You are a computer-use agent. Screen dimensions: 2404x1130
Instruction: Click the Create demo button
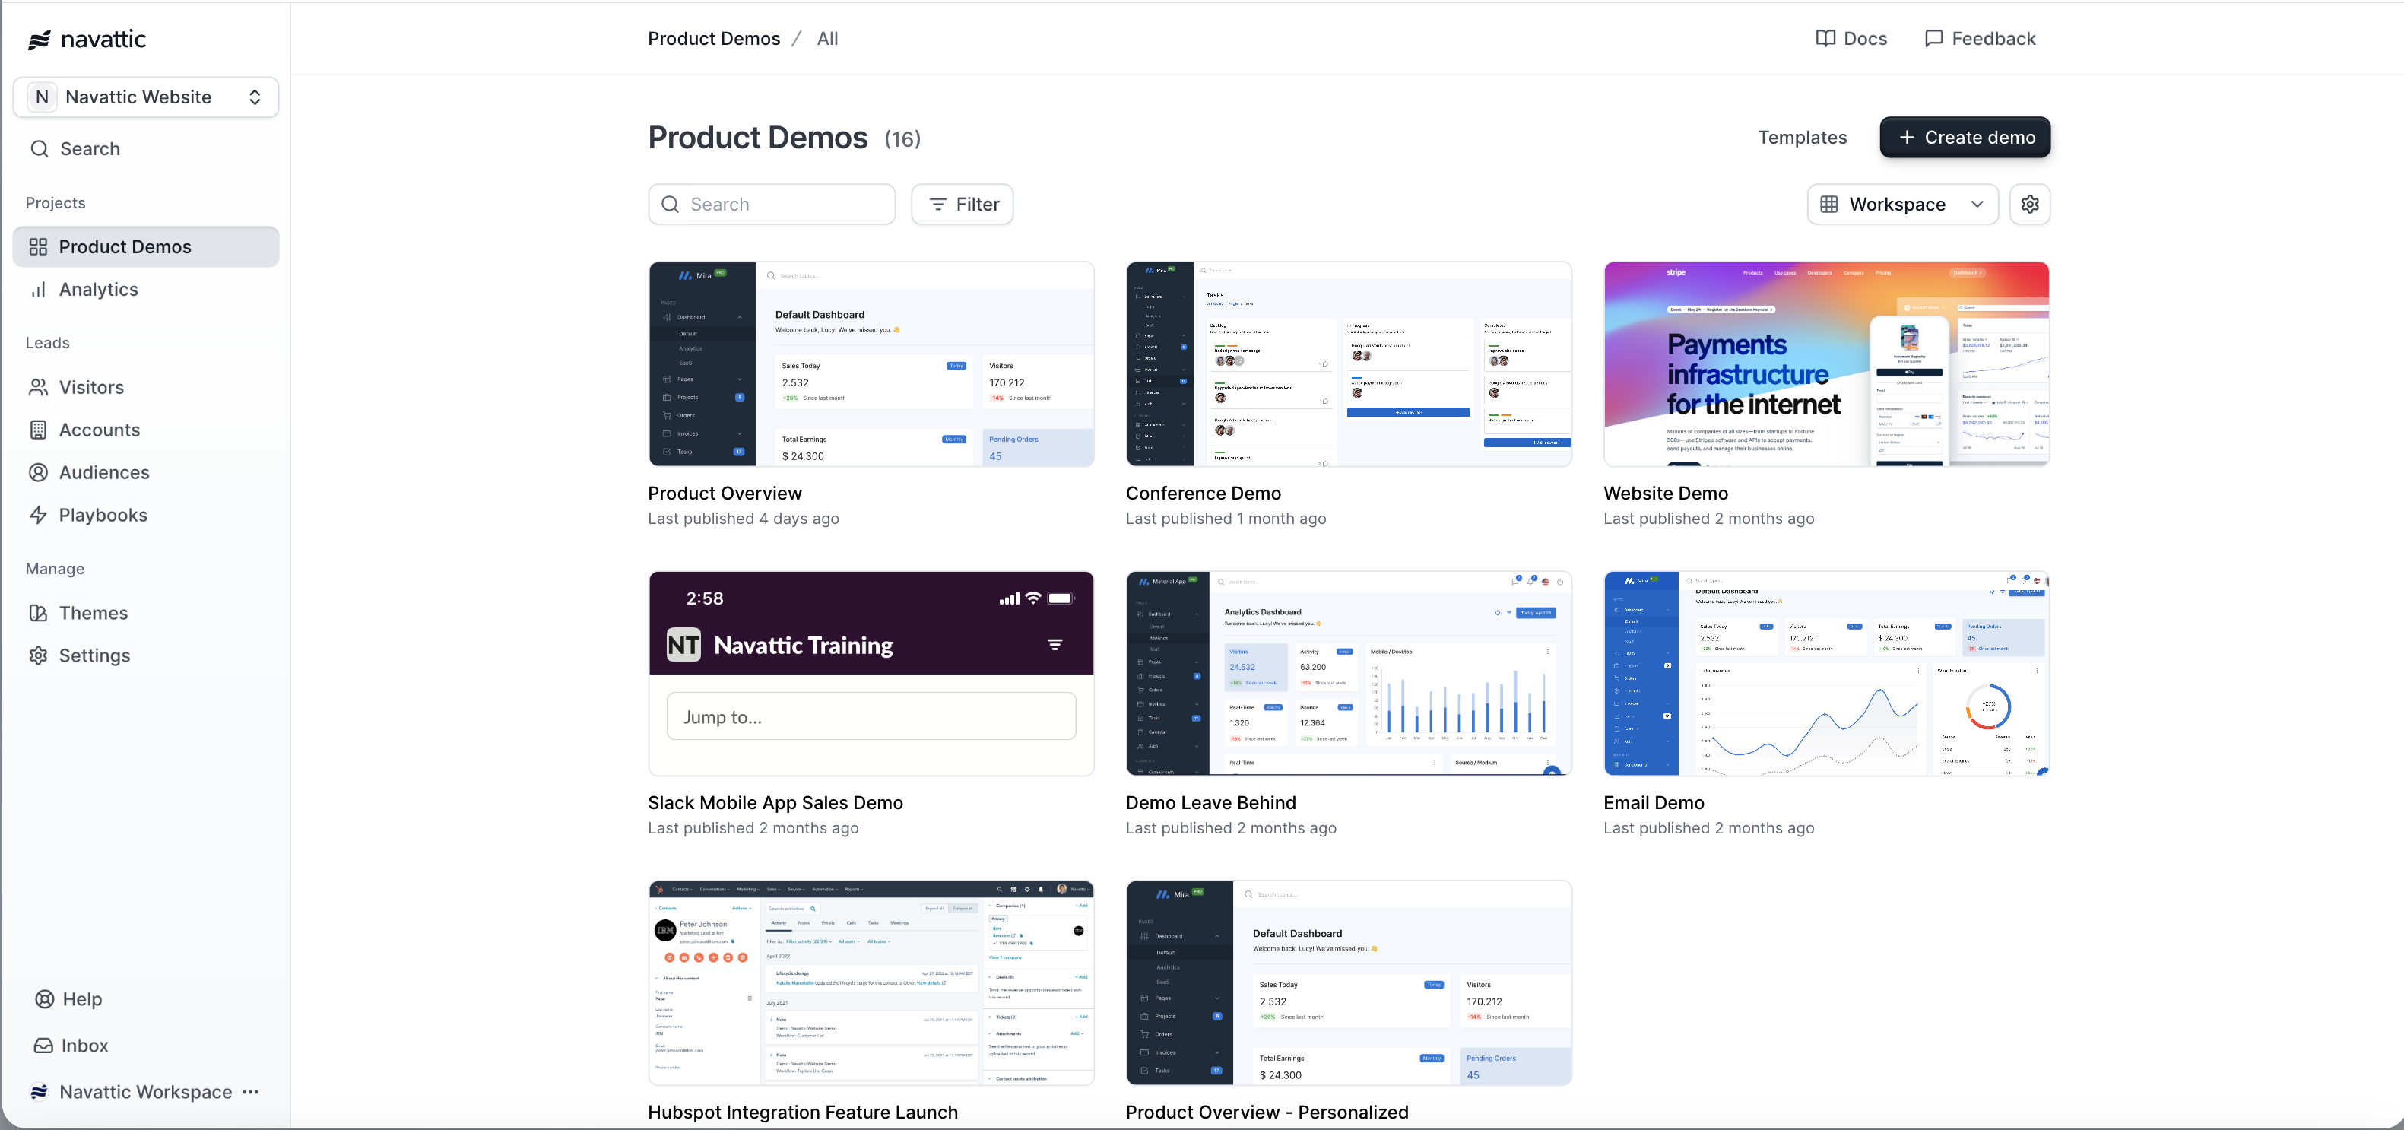(1964, 137)
